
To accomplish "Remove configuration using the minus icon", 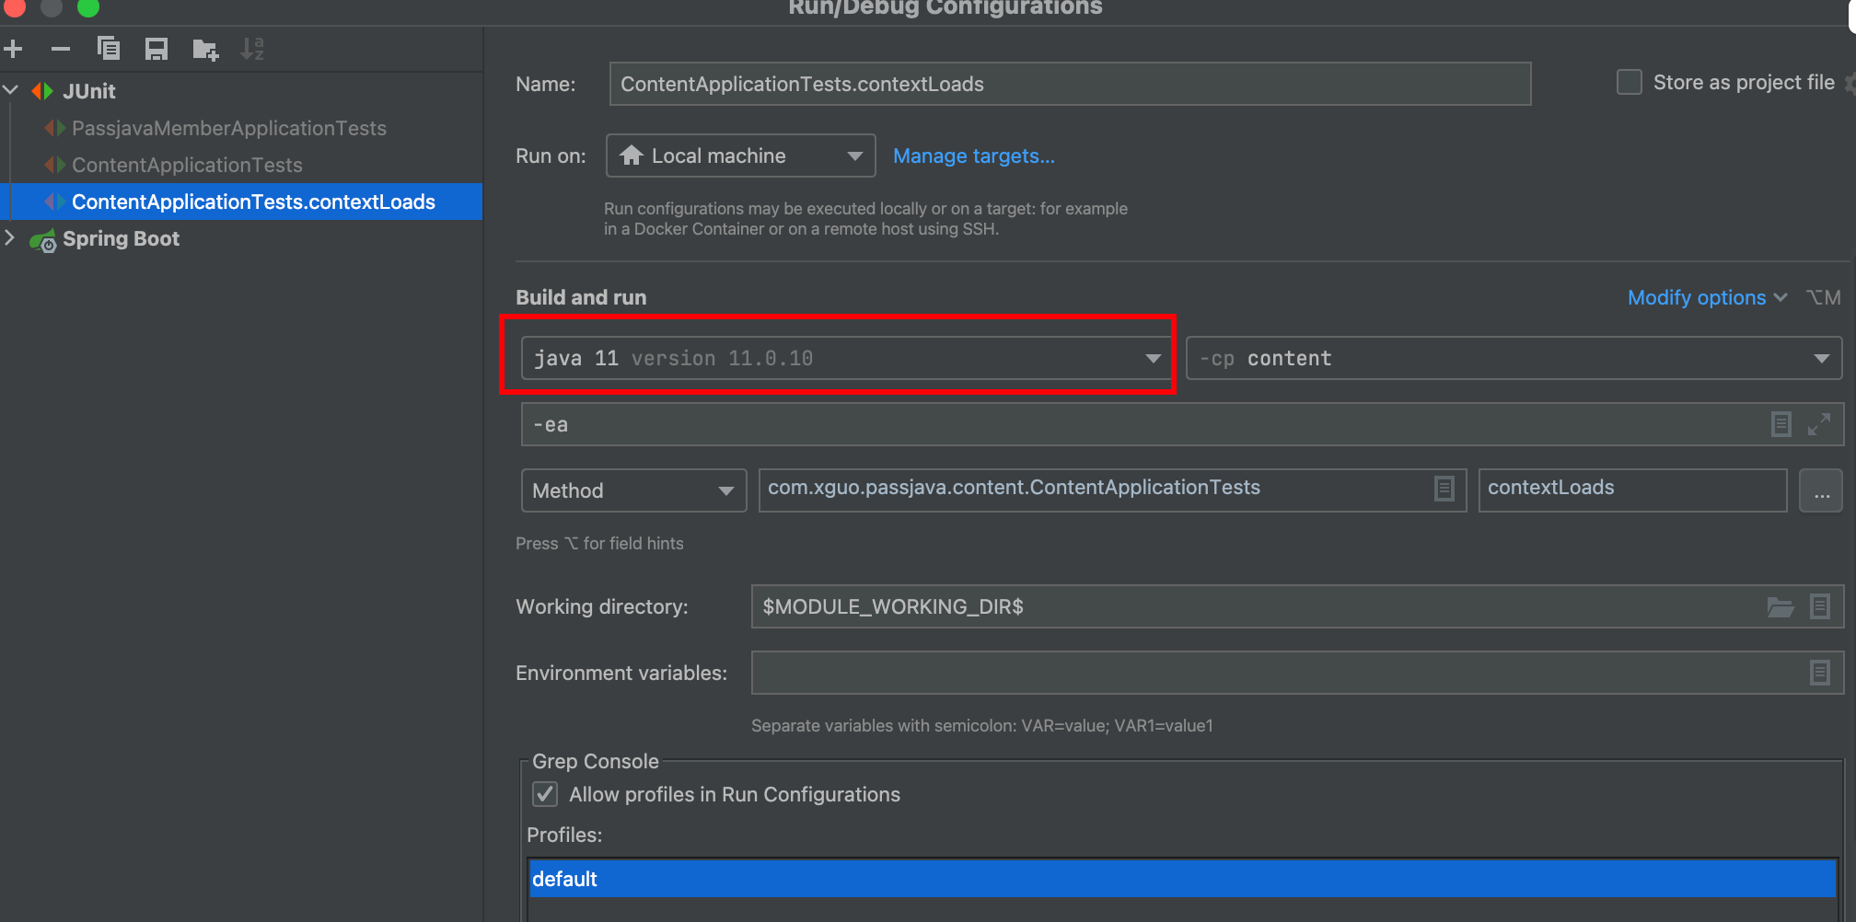I will [x=61, y=49].
